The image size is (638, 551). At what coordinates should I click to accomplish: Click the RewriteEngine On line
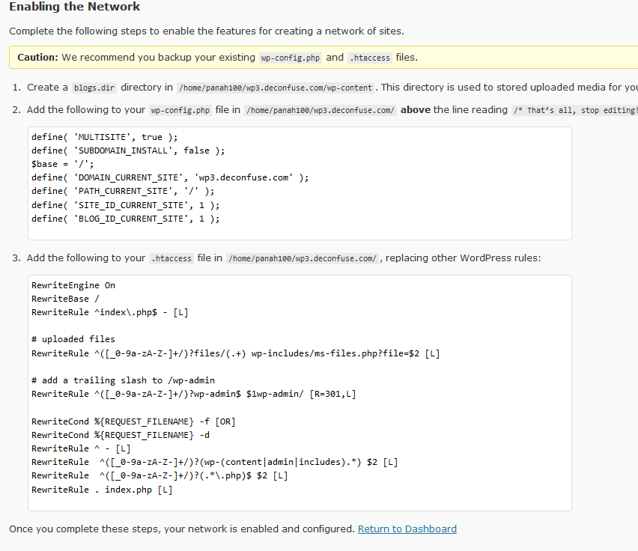click(x=73, y=285)
